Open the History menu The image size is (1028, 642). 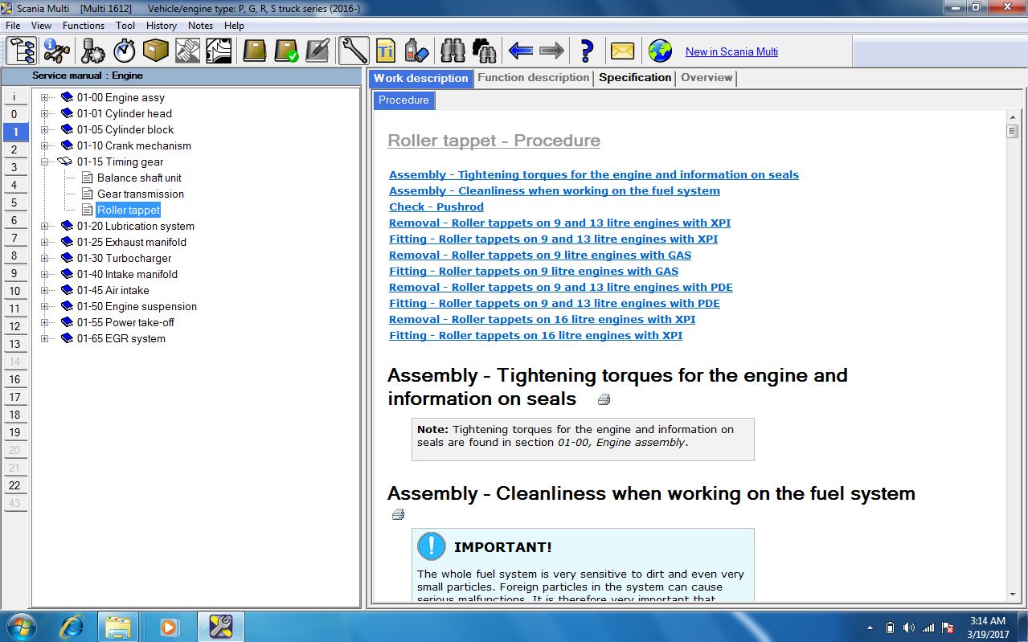[x=162, y=26]
